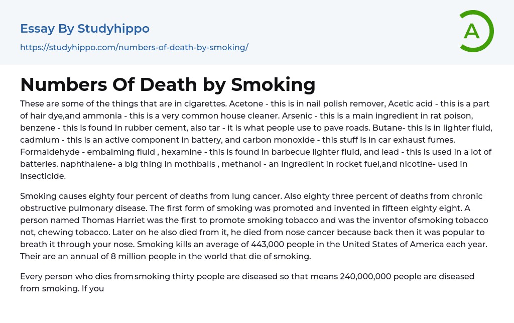The width and height of the screenshot is (514, 323).
Task: Click the 'Essay By Studyhippo' header text
Action: click(85, 29)
